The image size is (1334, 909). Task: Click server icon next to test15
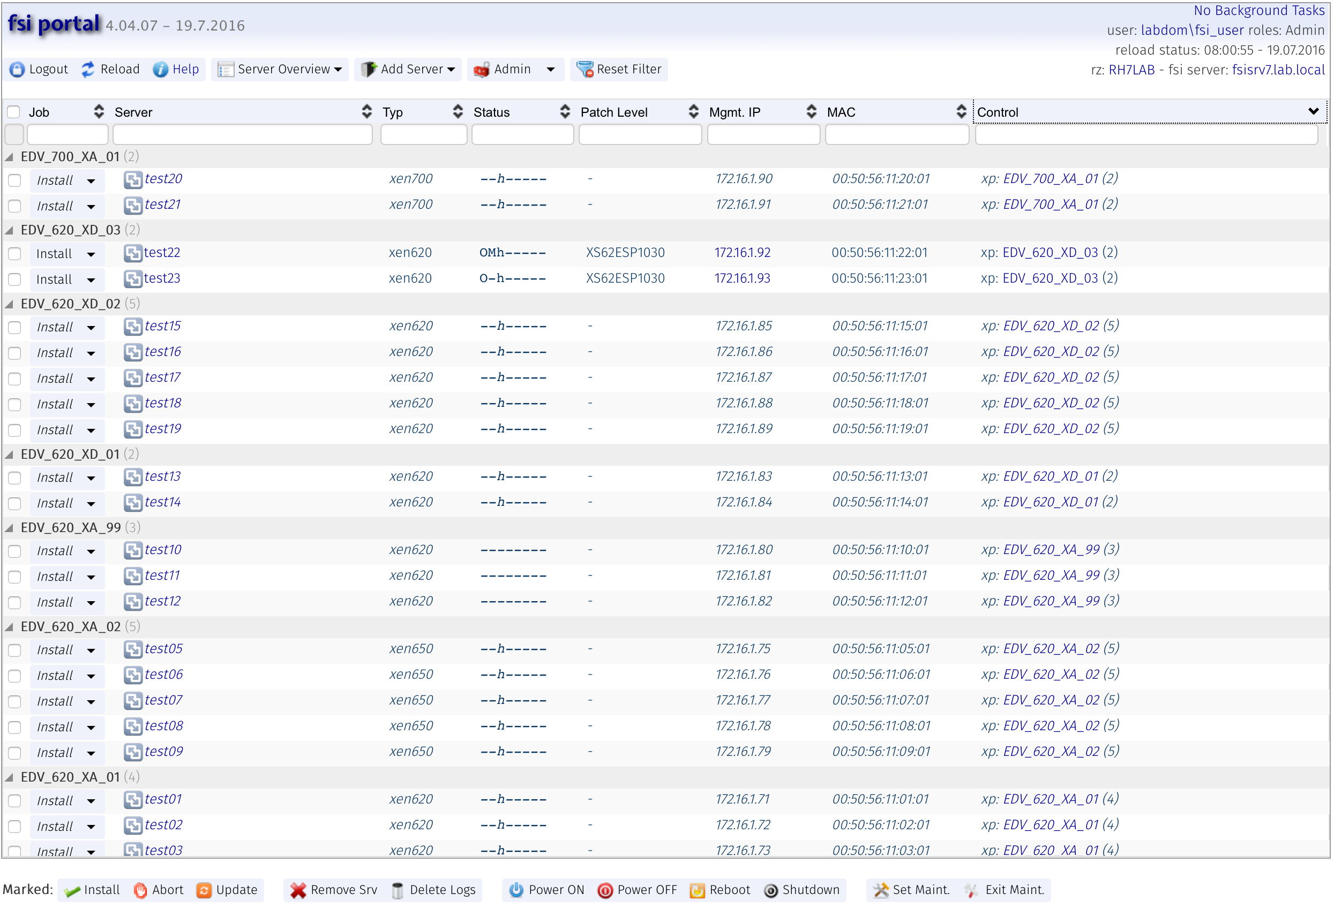click(133, 327)
